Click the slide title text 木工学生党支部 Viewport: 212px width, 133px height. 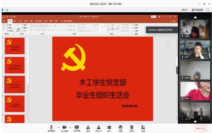tap(103, 83)
